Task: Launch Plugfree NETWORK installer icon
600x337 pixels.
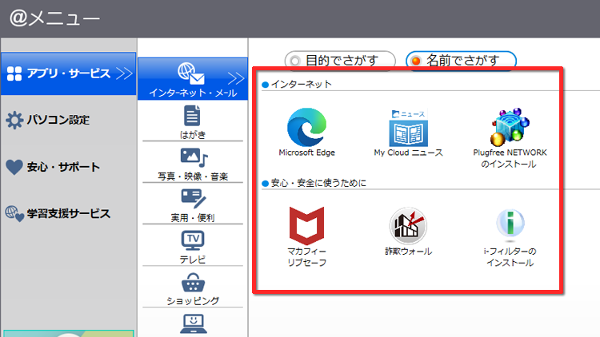Action: tap(510, 127)
